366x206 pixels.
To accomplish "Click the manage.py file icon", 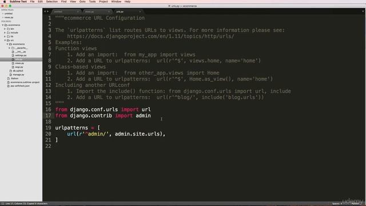I will pos(10,74).
